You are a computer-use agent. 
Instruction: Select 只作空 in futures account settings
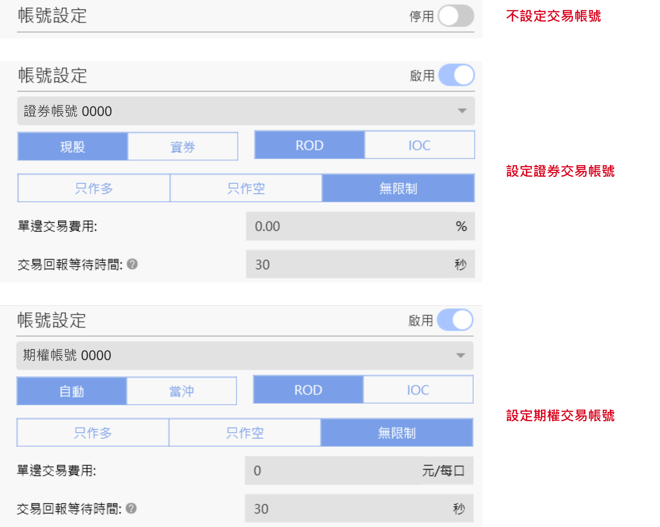(x=244, y=433)
